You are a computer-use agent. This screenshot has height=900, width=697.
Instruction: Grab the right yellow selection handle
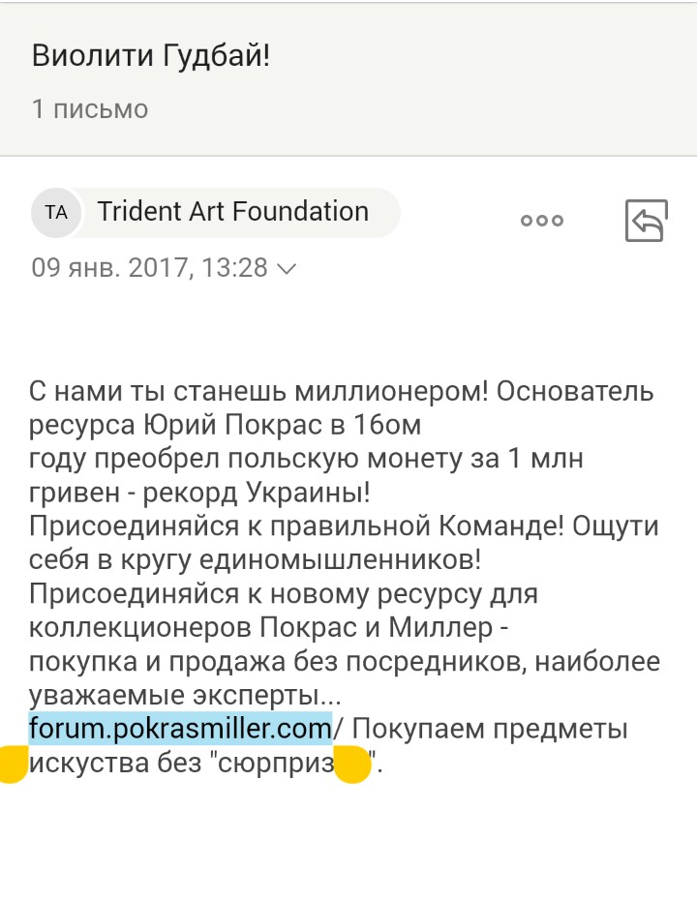pyautogui.click(x=352, y=765)
